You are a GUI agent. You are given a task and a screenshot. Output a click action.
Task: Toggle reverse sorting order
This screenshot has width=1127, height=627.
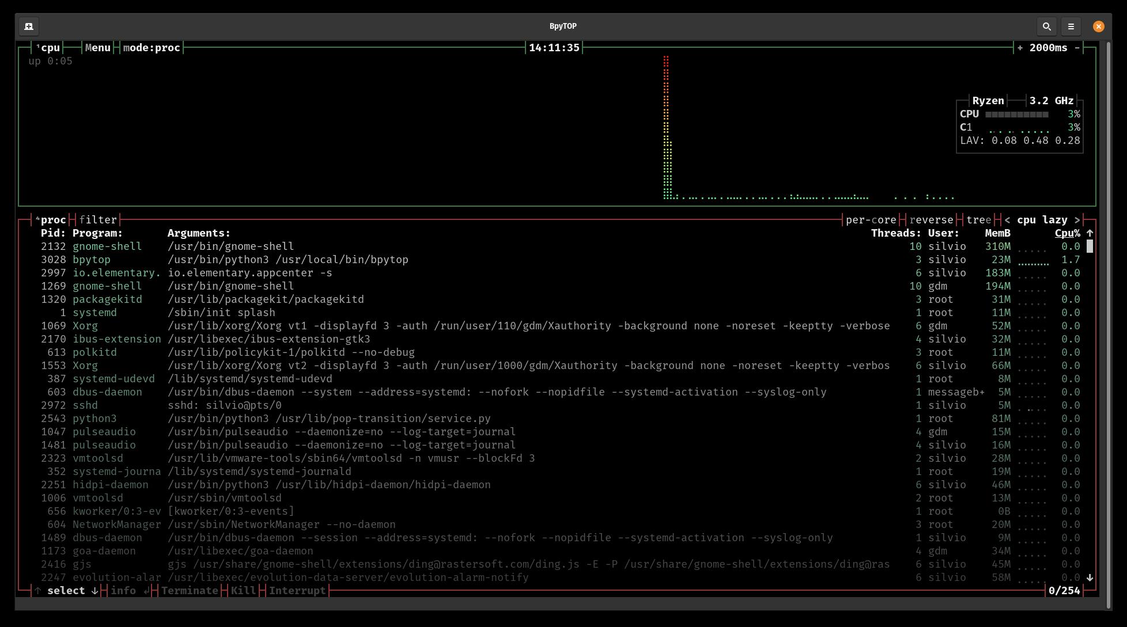[932, 220]
